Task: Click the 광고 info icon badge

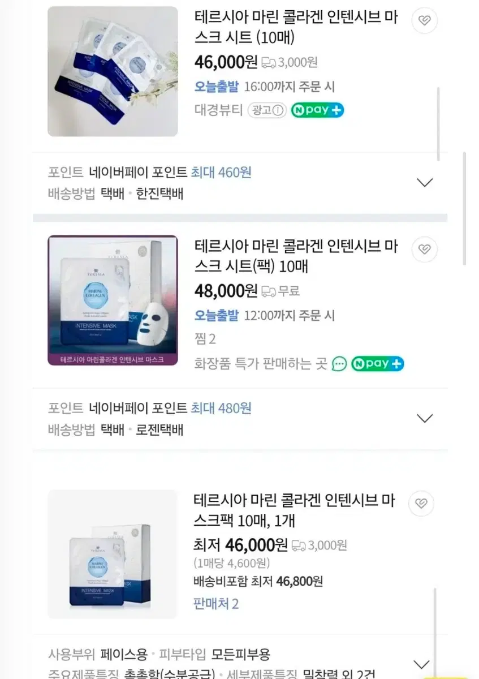Action: point(267,110)
